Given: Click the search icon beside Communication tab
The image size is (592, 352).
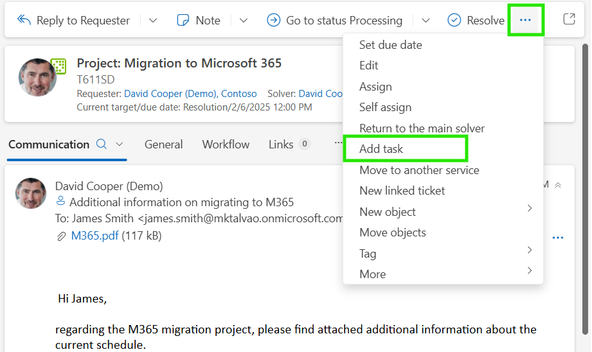Looking at the screenshot, I should click(x=101, y=144).
